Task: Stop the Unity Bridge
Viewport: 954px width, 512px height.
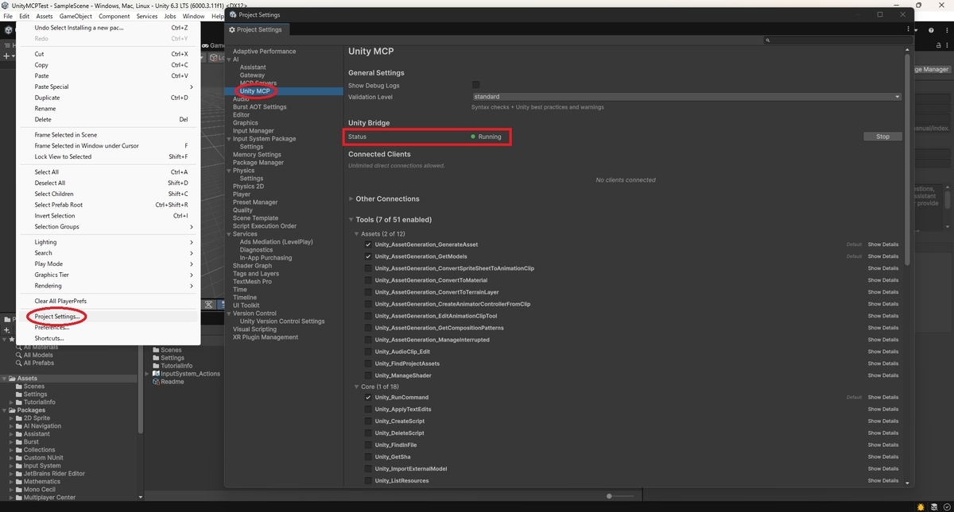Action: pos(882,137)
